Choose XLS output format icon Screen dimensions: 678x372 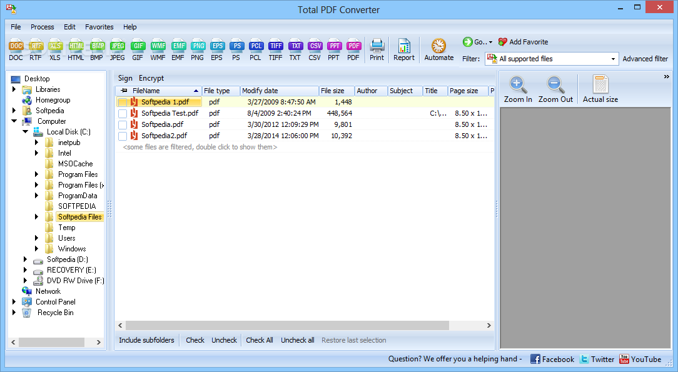pos(55,50)
